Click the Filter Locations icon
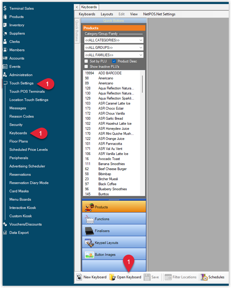This screenshot has height=288, width=231. 168,277
